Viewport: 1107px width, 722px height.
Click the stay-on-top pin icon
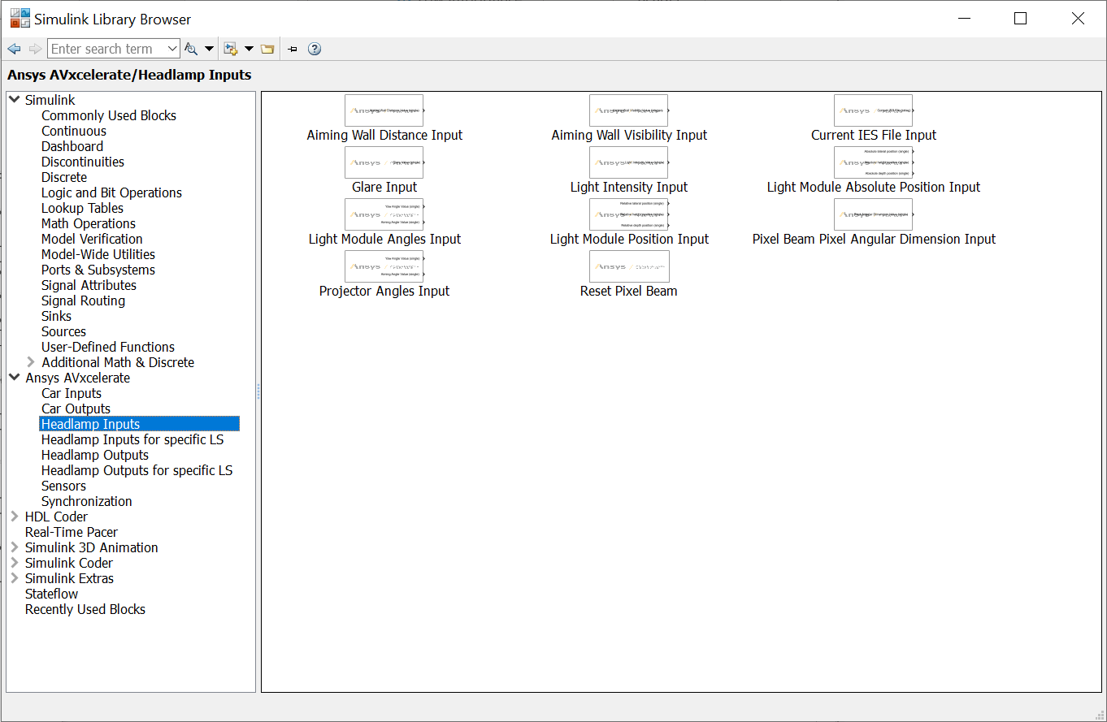point(293,49)
